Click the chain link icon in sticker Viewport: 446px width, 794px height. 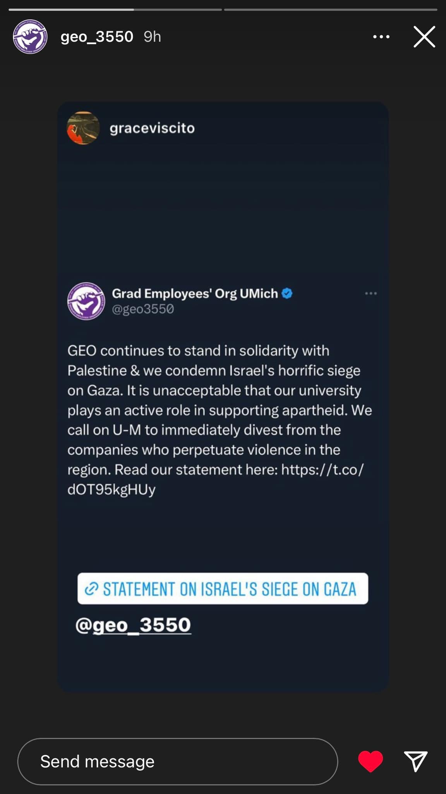point(91,589)
